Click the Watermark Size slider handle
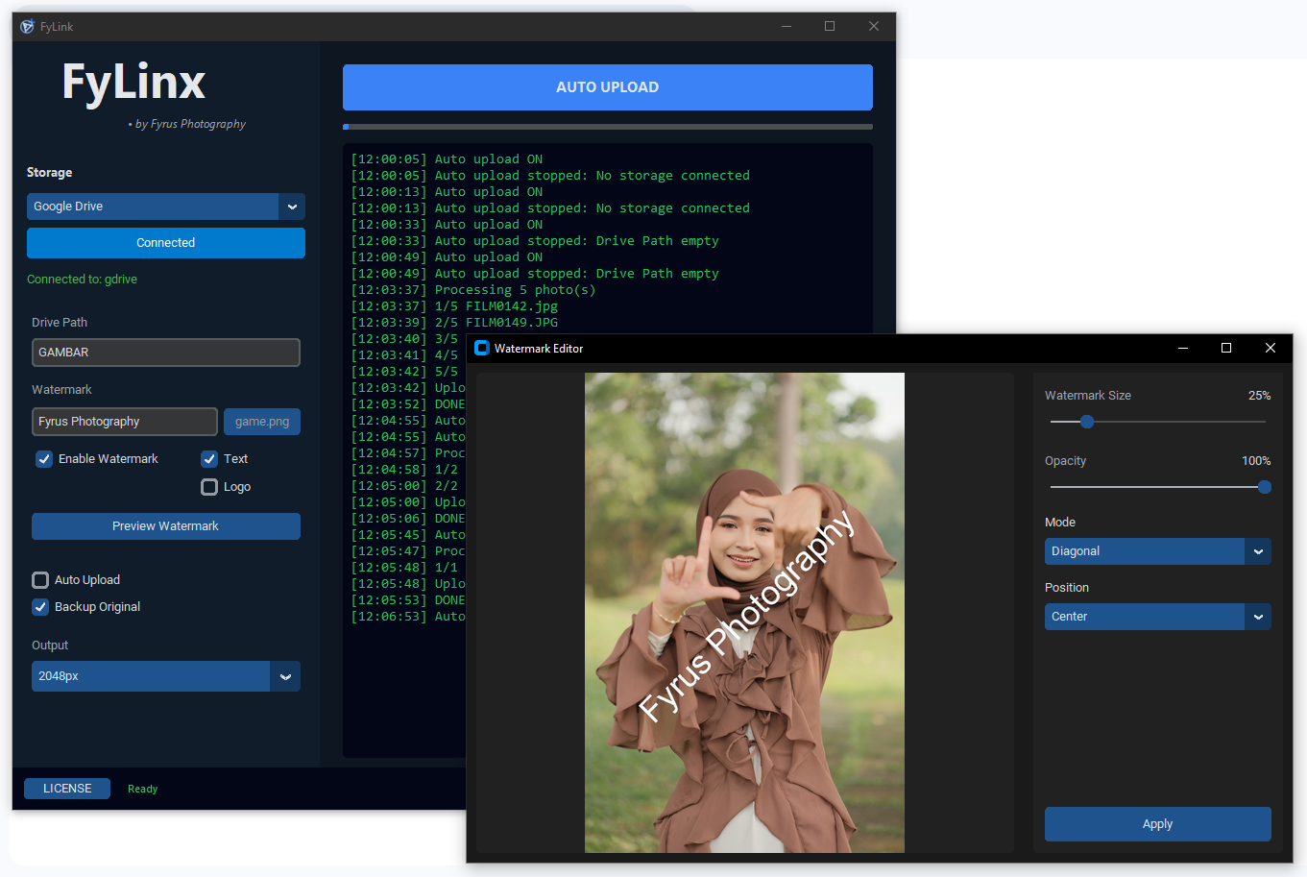The image size is (1307, 877). [1087, 422]
